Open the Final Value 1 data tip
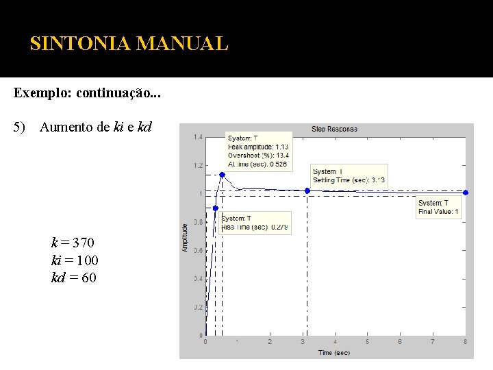493x370 pixels. (439, 208)
